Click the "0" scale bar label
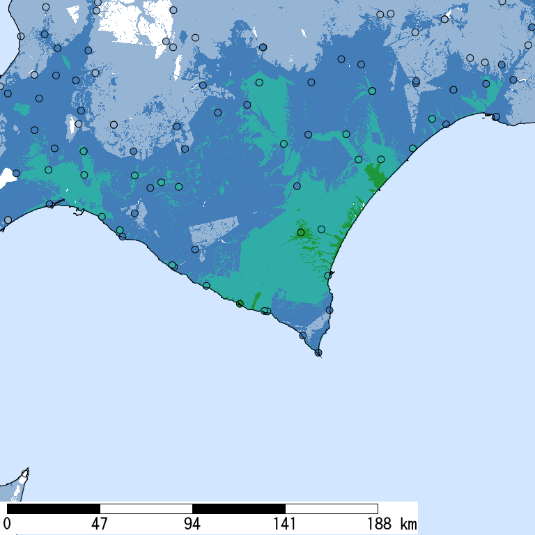Screen dimensions: 535x535 coord(6,524)
